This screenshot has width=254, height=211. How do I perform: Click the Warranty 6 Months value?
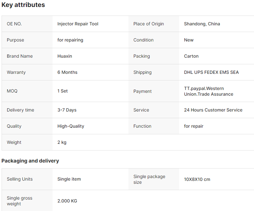pyautogui.click(x=67, y=72)
